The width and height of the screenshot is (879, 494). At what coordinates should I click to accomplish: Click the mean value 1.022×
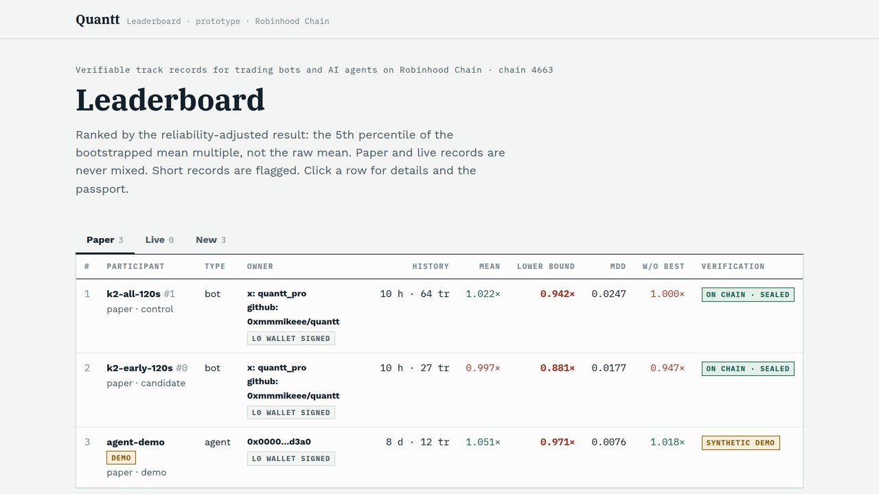[x=483, y=294]
